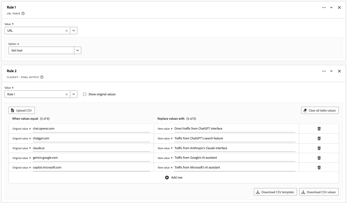This screenshot has height=203, width=347.
Task: Collapse Rule 2 with chevron
Action: tap(332, 71)
